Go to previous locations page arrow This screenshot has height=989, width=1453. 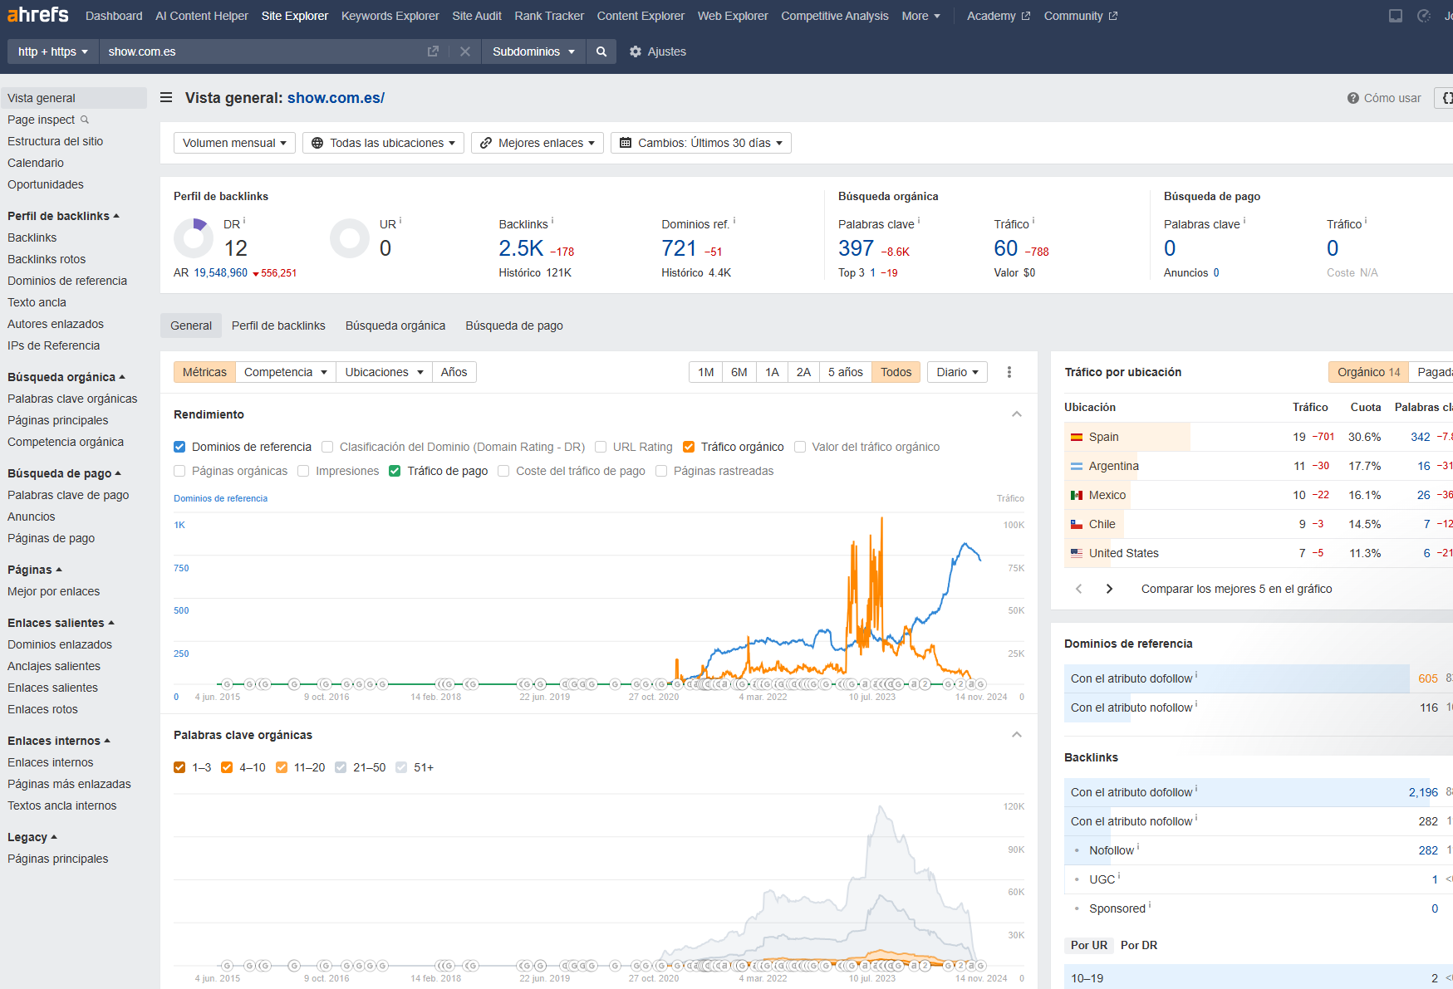click(1078, 589)
